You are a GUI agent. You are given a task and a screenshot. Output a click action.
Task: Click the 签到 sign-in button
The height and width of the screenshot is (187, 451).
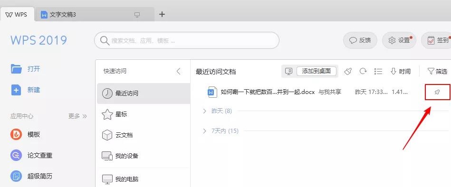[437, 40]
